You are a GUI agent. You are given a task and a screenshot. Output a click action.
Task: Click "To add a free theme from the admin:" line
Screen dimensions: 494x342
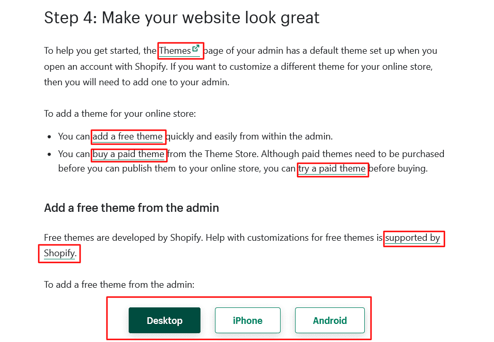click(x=119, y=284)
